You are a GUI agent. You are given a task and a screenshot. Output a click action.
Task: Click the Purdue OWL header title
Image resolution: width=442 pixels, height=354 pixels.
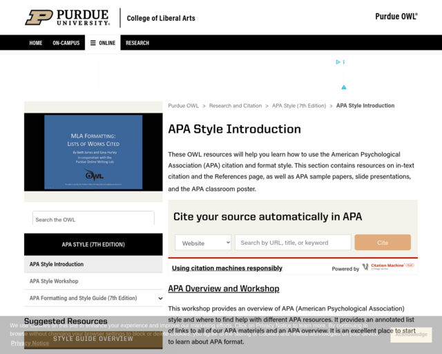(396, 17)
